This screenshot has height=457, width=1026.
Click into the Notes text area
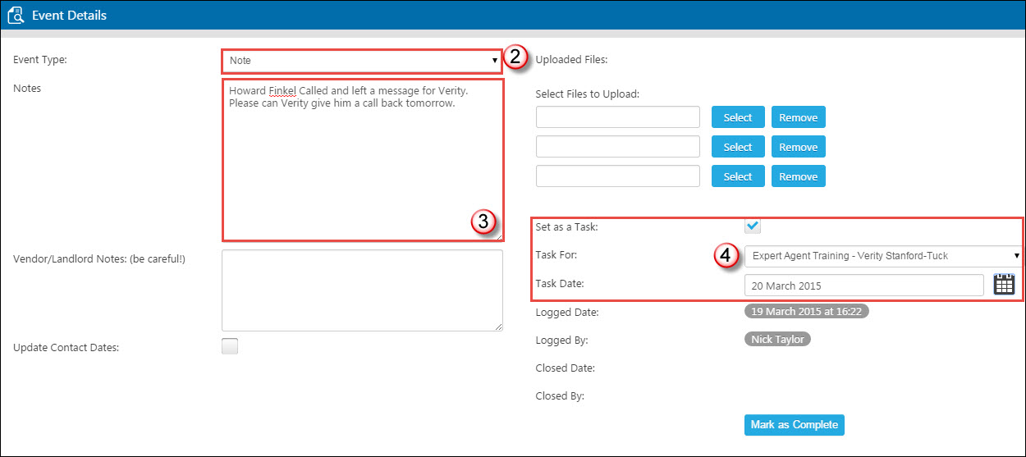click(x=362, y=160)
